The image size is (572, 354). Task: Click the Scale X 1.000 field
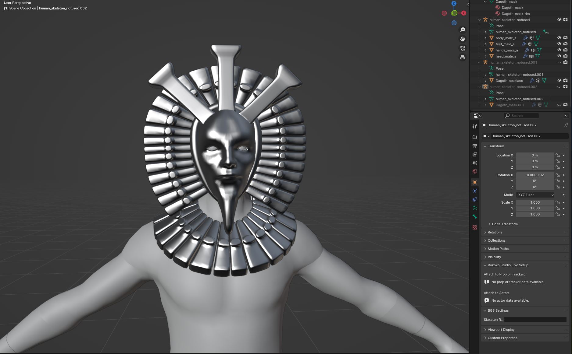click(x=535, y=202)
